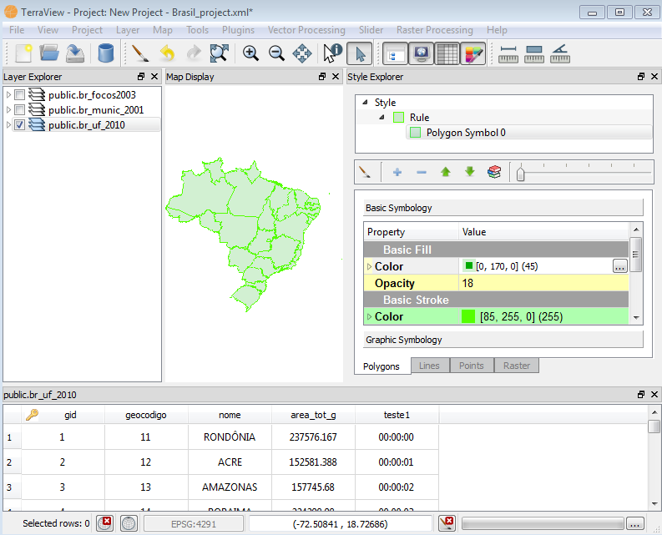Check the public.br_munic_2001 layer checkbox
The width and height of the screenshot is (662, 535).
coord(20,110)
